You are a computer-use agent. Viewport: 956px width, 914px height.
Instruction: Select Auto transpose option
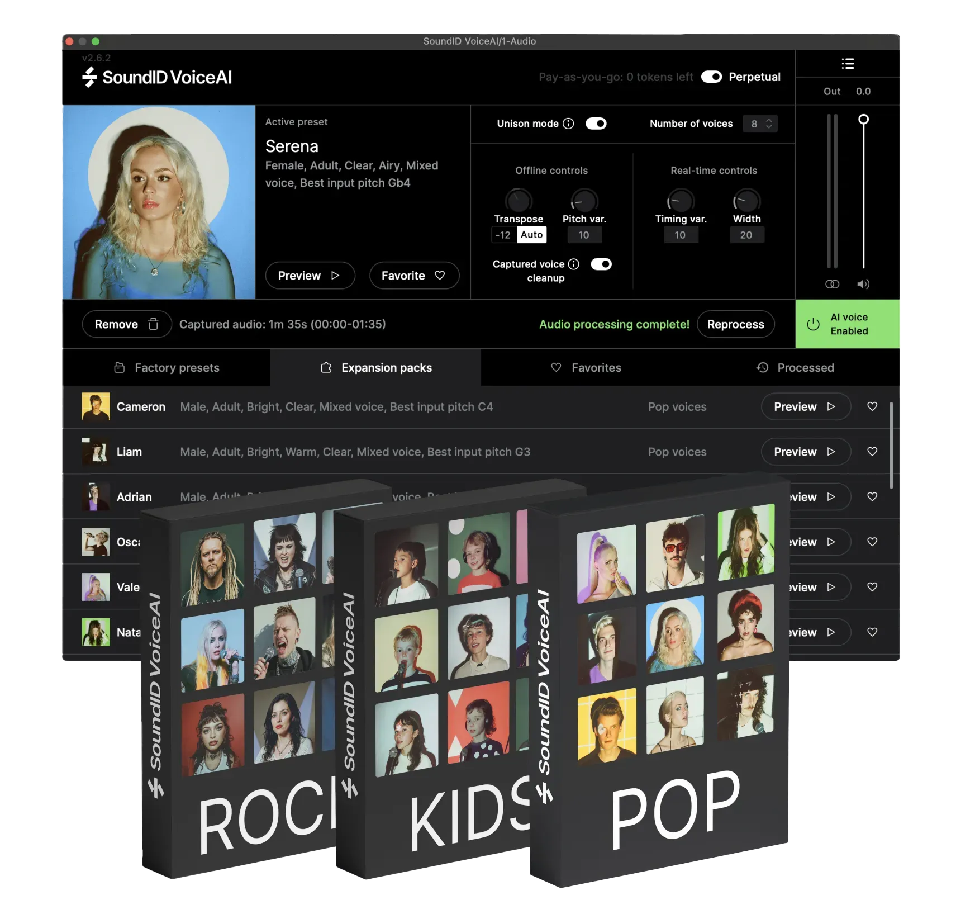click(x=532, y=235)
